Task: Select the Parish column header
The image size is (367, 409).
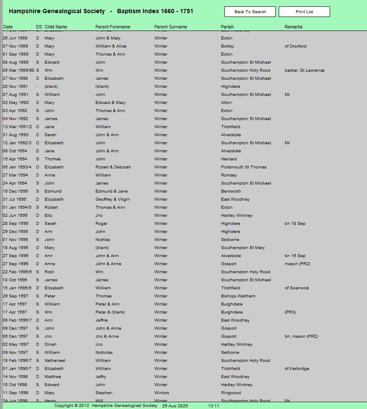Action: [x=227, y=27]
